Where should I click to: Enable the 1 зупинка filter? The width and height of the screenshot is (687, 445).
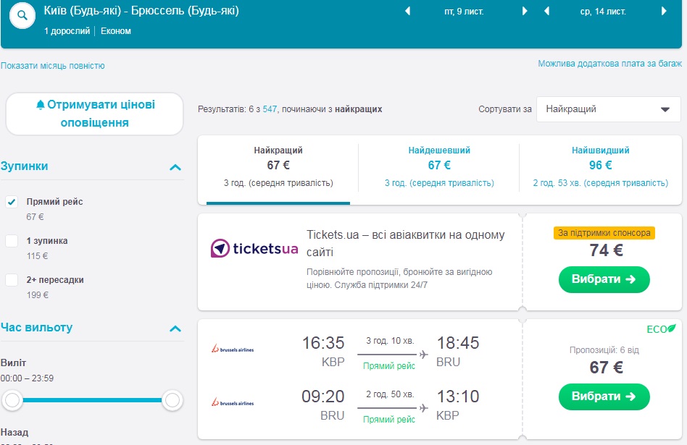[x=12, y=241]
